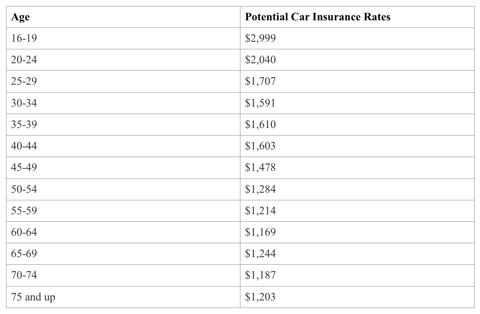Click the $1,203 rate cell
The height and width of the screenshot is (314, 480).
[x=260, y=297]
